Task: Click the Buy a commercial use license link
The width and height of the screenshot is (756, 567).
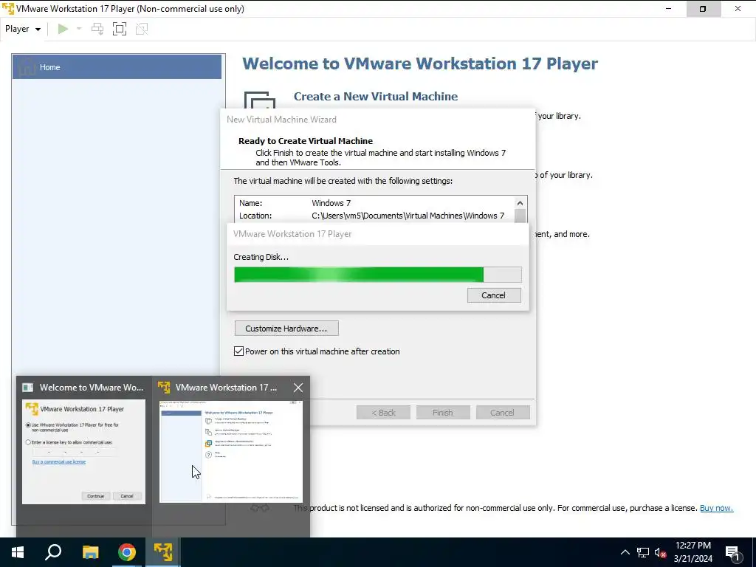Action: click(x=59, y=462)
